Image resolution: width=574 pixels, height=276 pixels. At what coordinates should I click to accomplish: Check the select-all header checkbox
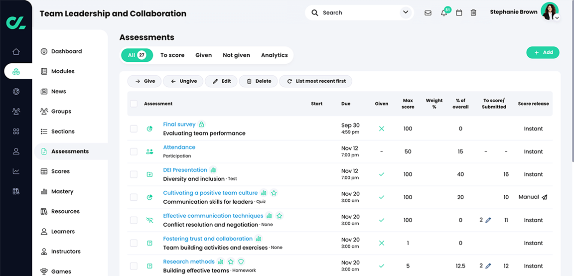pos(134,104)
